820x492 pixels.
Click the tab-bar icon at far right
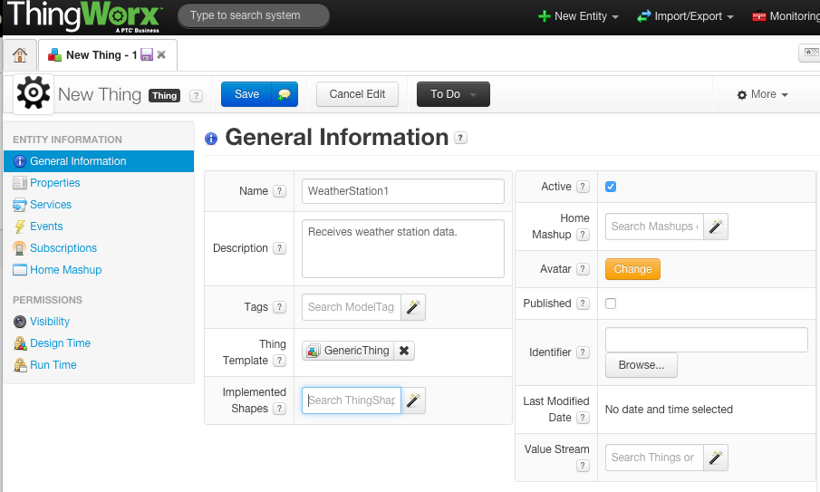(x=811, y=53)
